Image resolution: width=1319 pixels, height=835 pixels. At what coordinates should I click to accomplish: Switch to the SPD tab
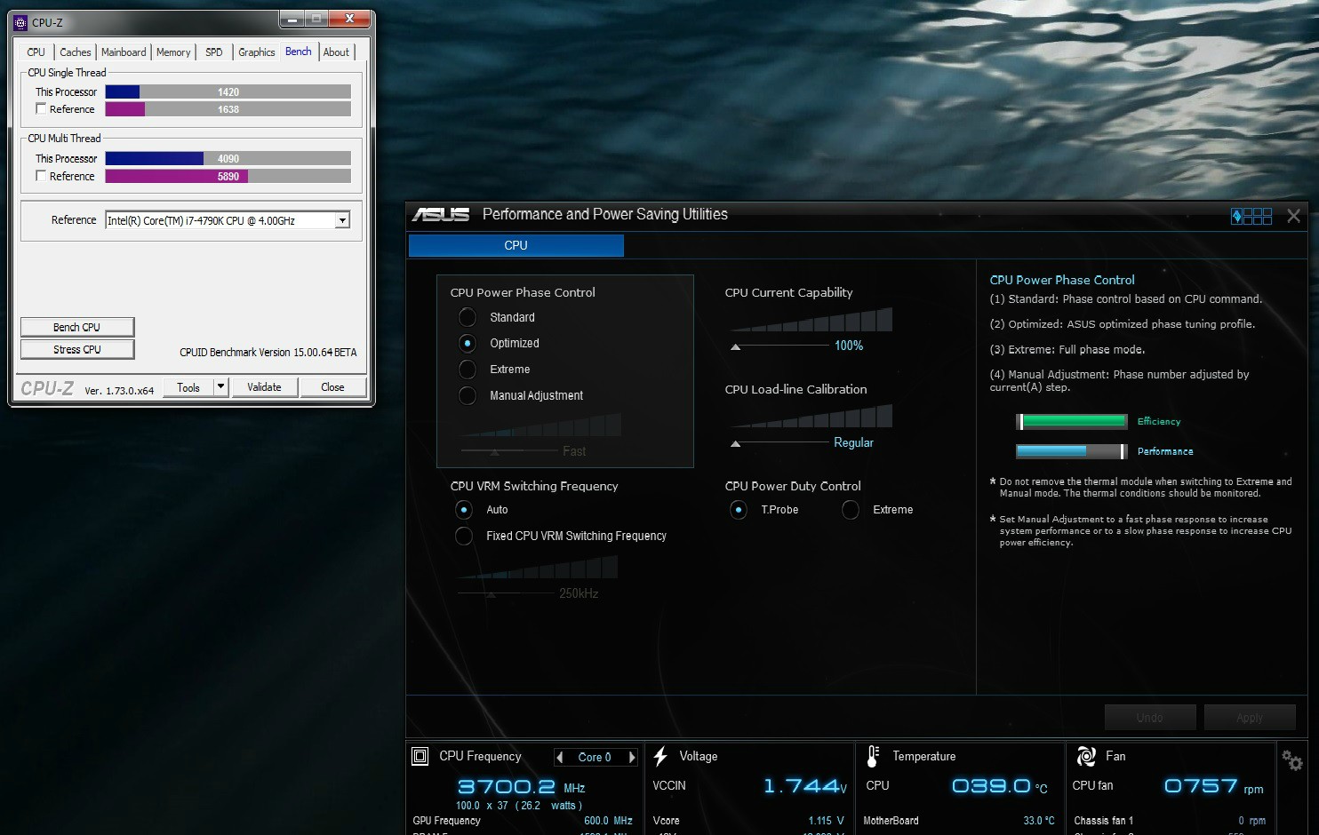coord(214,52)
